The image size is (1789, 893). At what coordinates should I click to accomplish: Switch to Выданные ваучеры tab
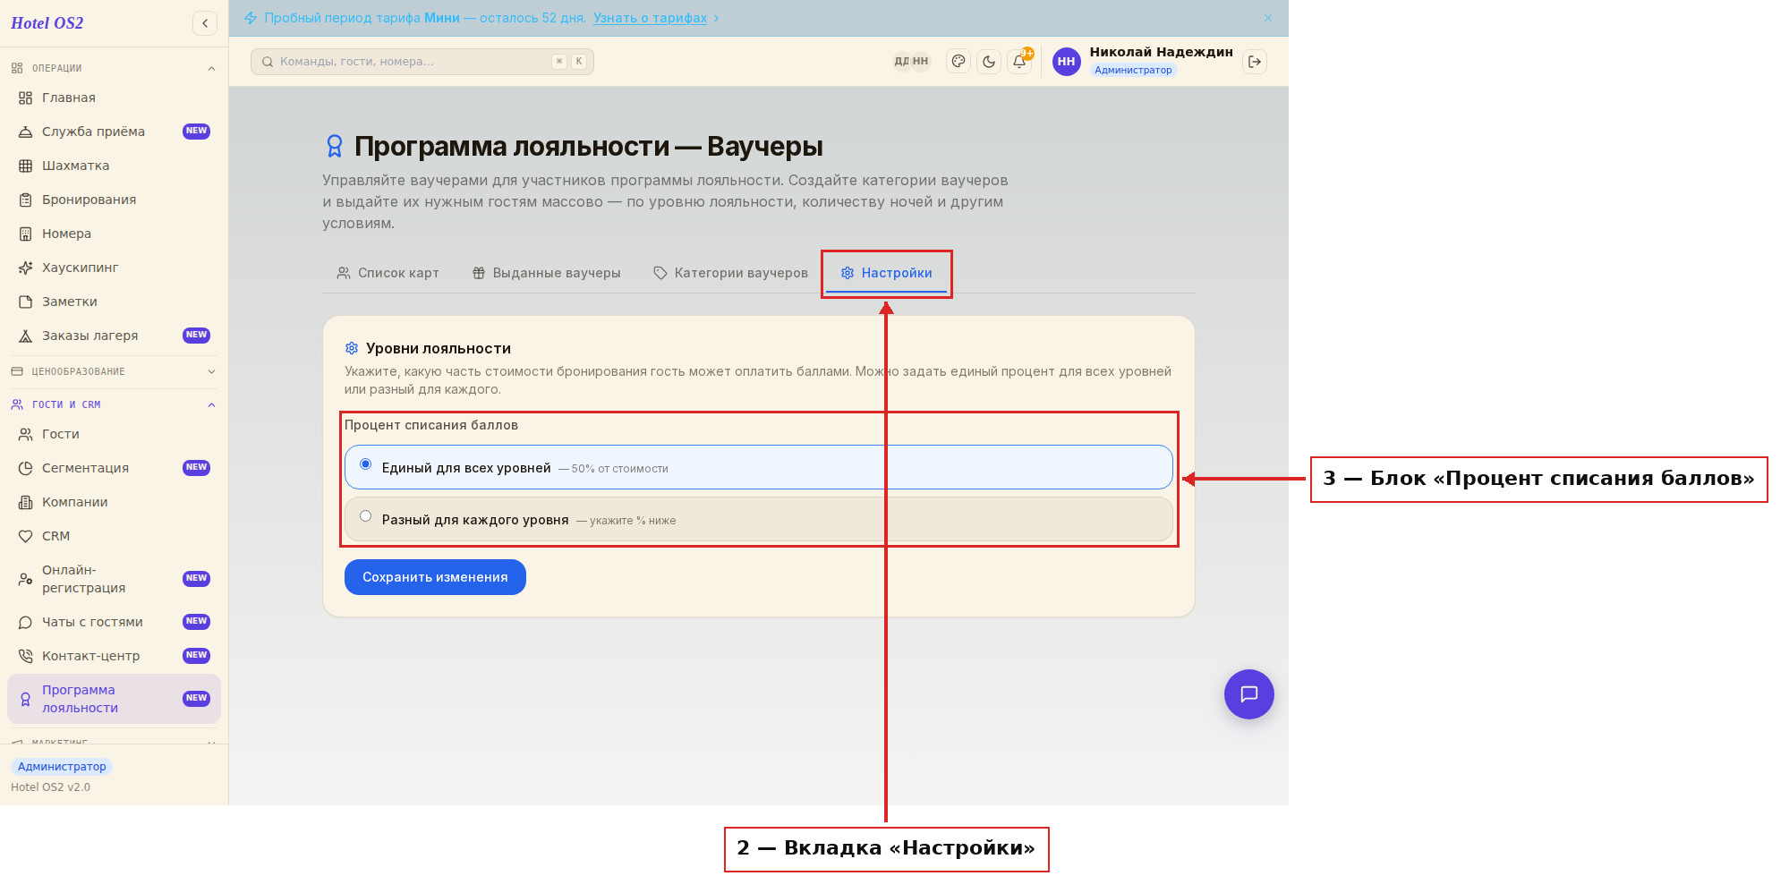click(546, 273)
